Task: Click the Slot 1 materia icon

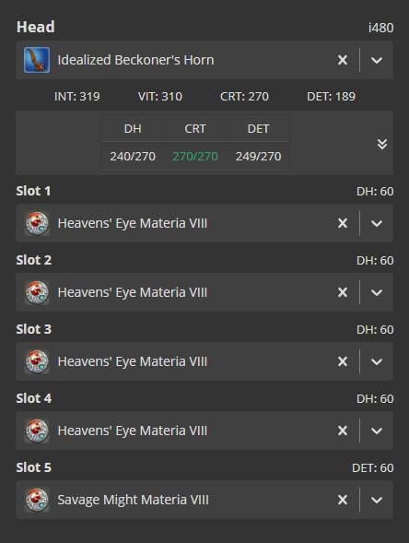Action: coord(37,223)
